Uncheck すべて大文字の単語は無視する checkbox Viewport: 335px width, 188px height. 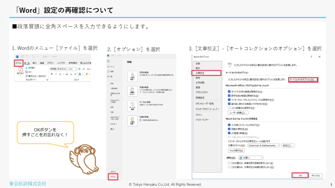tap(229, 92)
